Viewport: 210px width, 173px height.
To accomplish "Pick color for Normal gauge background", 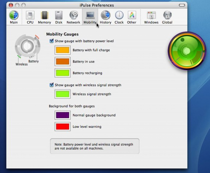I will point(62,115).
